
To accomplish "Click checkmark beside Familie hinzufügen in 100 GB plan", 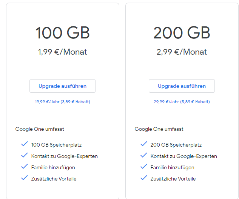I will point(25,167).
